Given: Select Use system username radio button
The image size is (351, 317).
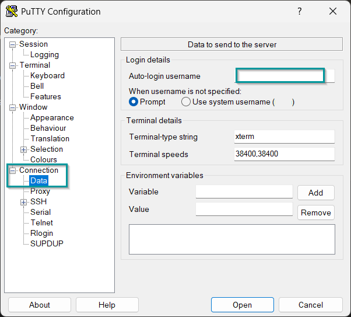Looking at the screenshot, I should tap(186, 102).
